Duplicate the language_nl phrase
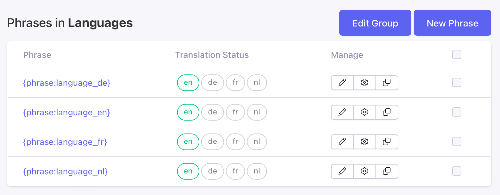Viewport: 500px width, 195px height. pyautogui.click(x=387, y=171)
